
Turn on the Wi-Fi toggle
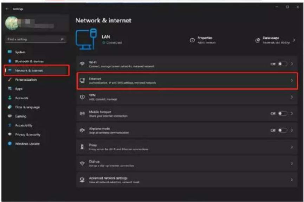click(283, 64)
